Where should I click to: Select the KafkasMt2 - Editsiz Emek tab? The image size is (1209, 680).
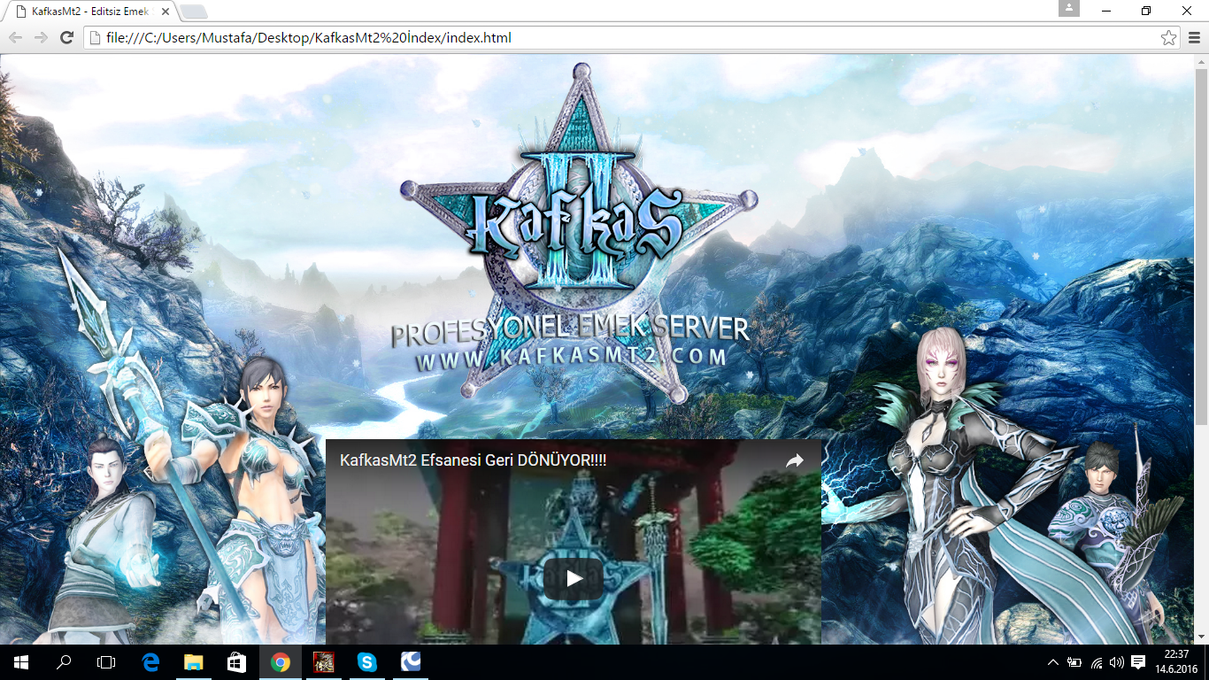pyautogui.click(x=89, y=12)
